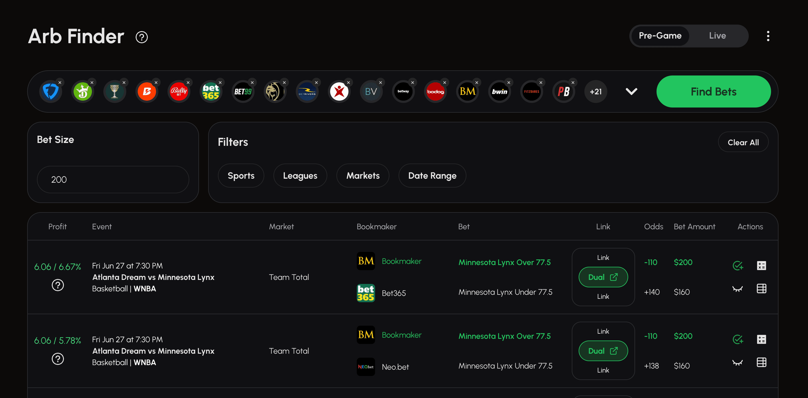Open the Bookmaker link above the Bet365 Dual button
Screen dimensions: 808x398
[603, 257]
